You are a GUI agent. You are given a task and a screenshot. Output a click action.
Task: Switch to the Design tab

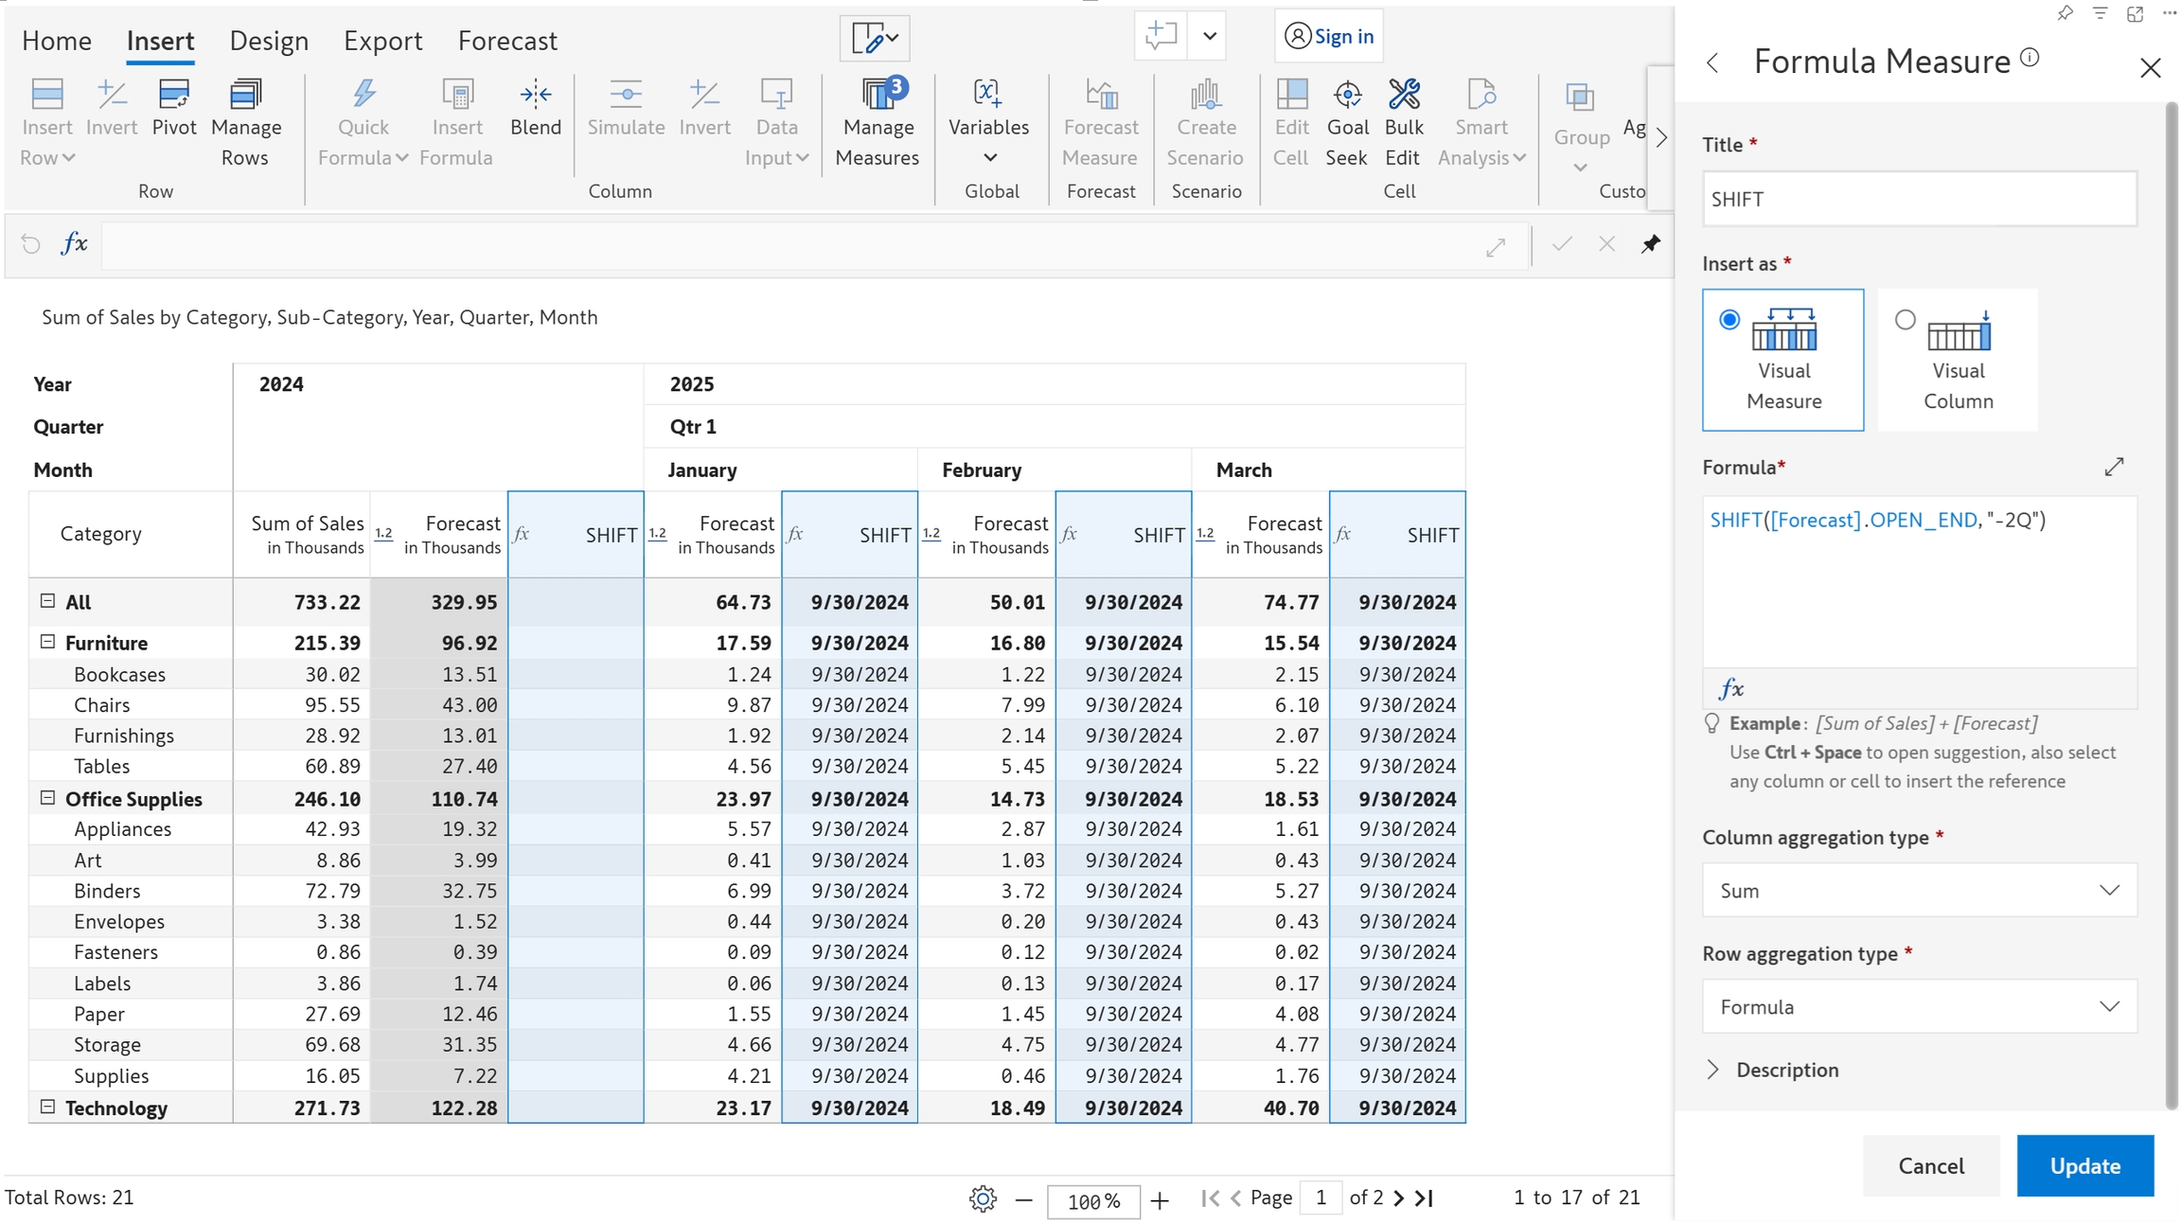click(x=269, y=41)
